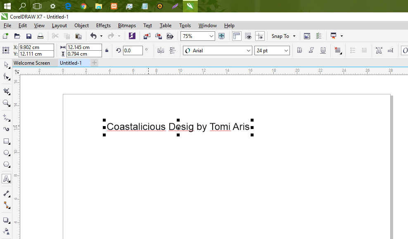Click the Publish to PDF icon
The width and height of the screenshot is (408, 239).
[x=170, y=36]
